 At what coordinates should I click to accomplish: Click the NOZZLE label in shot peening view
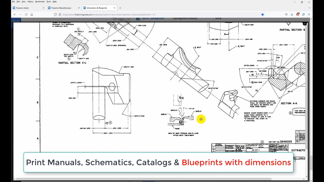(174, 110)
